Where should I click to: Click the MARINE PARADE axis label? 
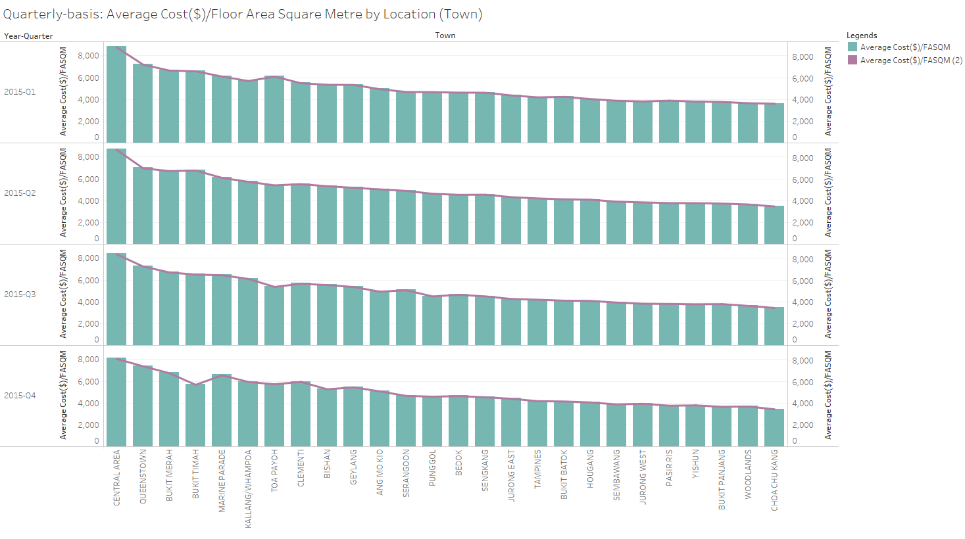click(x=222, y=481)
